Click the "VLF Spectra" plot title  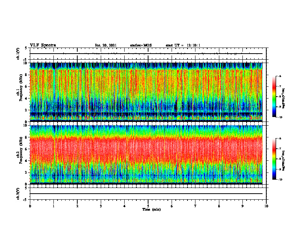43,45
